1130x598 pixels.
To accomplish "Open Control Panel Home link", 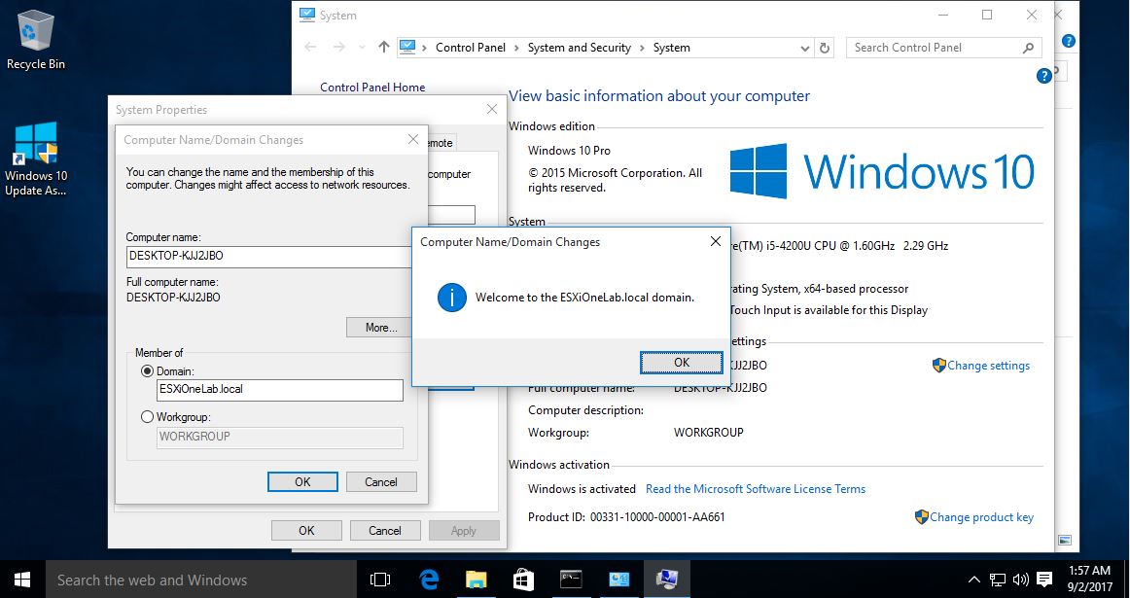I will 372,88.
